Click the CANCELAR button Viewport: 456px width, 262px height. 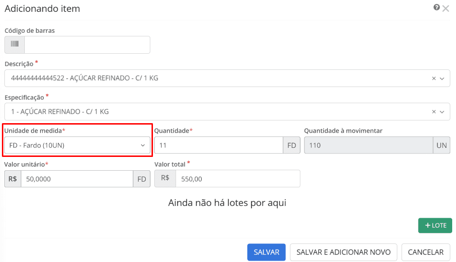(426, 252)
